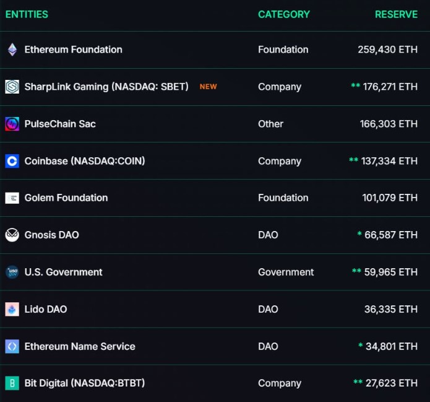Click DAO category in Gnosis DAO row
This screenshot has width=430, height=402.
point(268,235)
